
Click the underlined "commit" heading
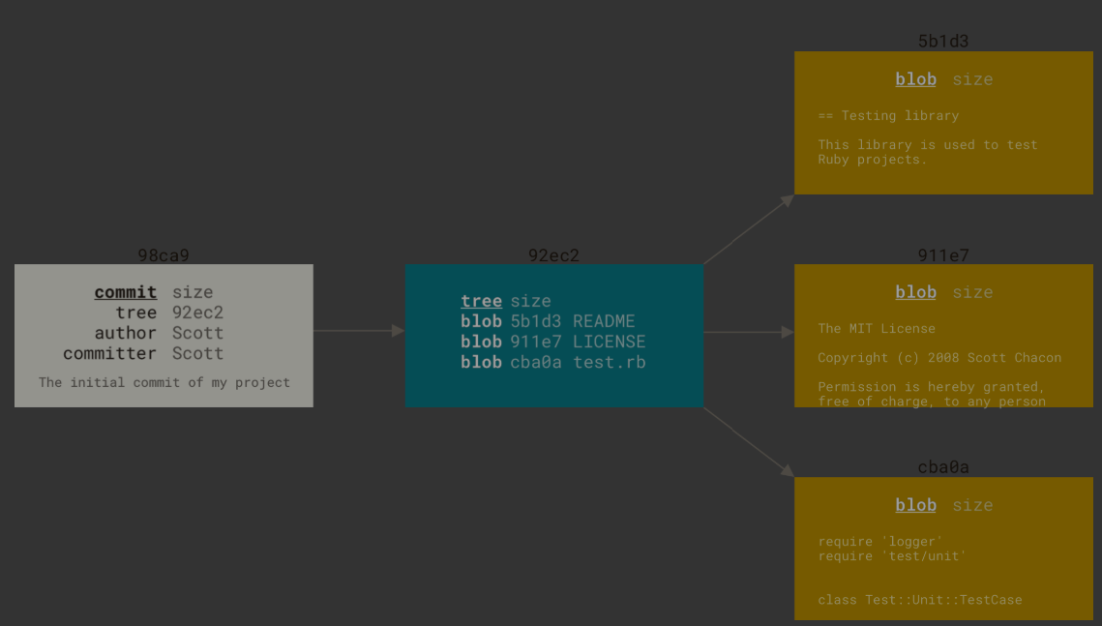tap(126, 292)
